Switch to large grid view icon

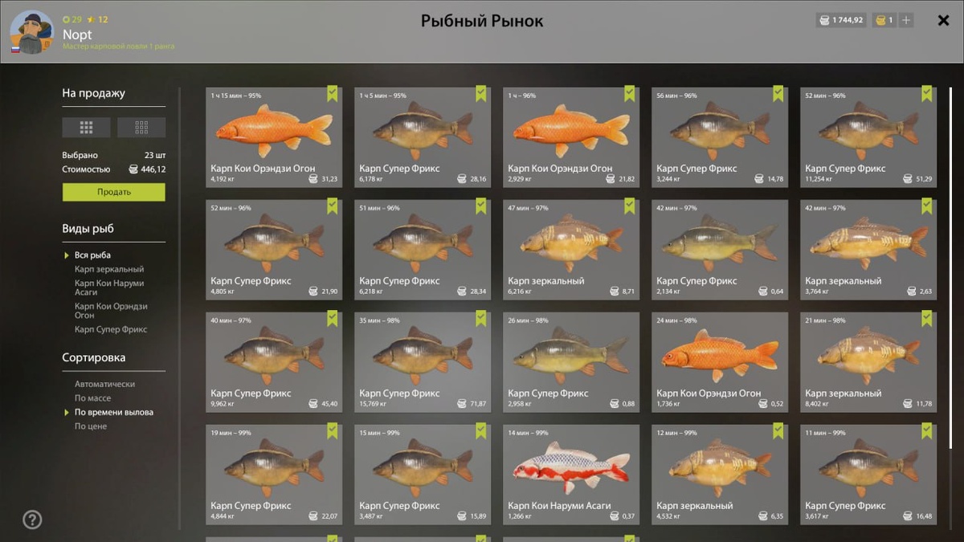coord(86,127)
